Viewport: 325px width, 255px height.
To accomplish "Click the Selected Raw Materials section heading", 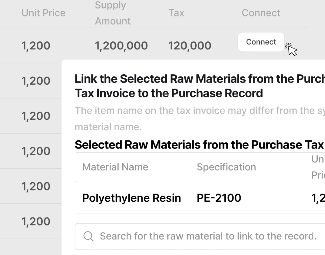I will click(199, 145).
